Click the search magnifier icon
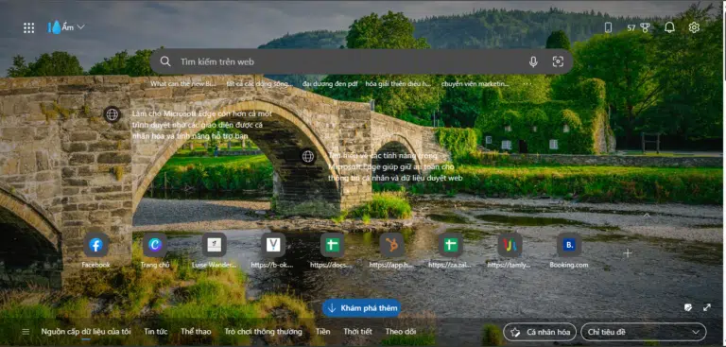726x347 pixels. (x=165, y=61)
